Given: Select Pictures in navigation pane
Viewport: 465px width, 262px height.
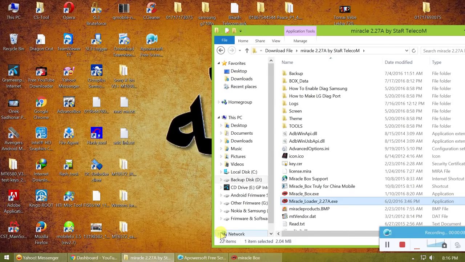Looking at the screenshot, I should coord(238,156).
